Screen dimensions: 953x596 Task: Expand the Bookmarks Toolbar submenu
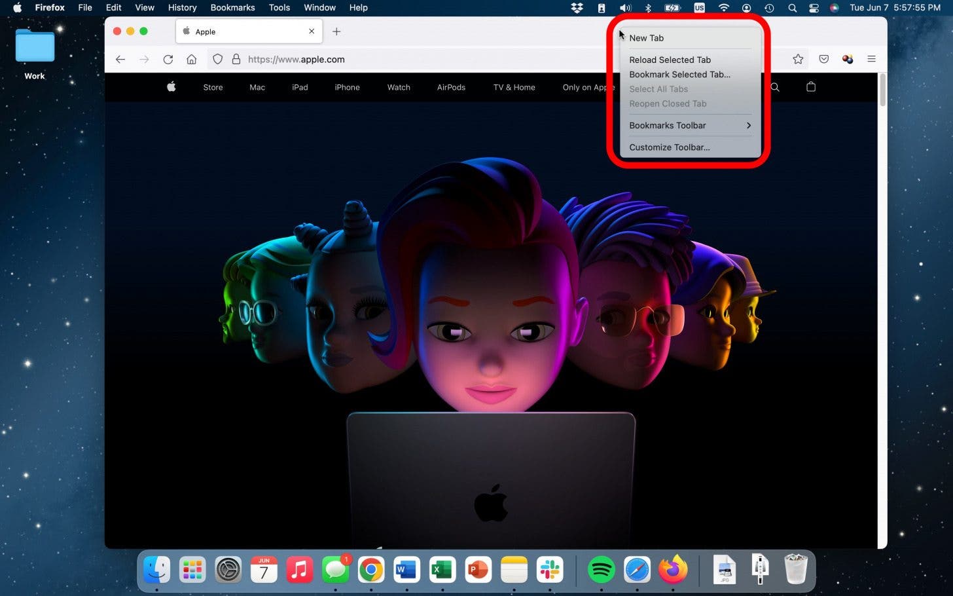click(x=689, y=126)
